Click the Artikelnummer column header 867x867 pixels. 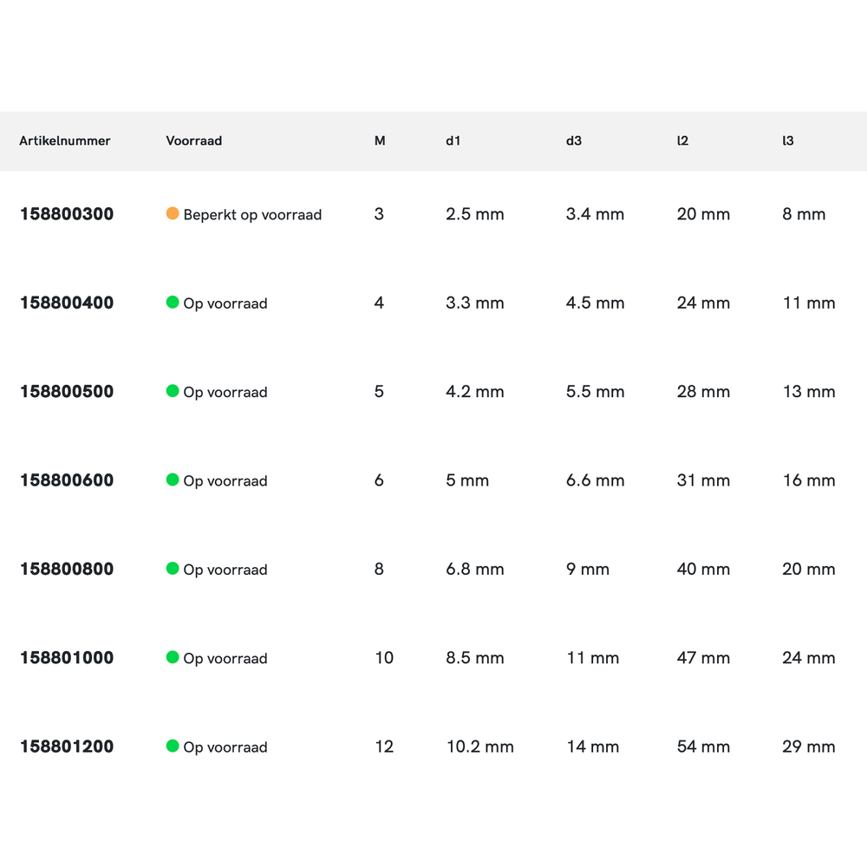click(x=65, y=140)
